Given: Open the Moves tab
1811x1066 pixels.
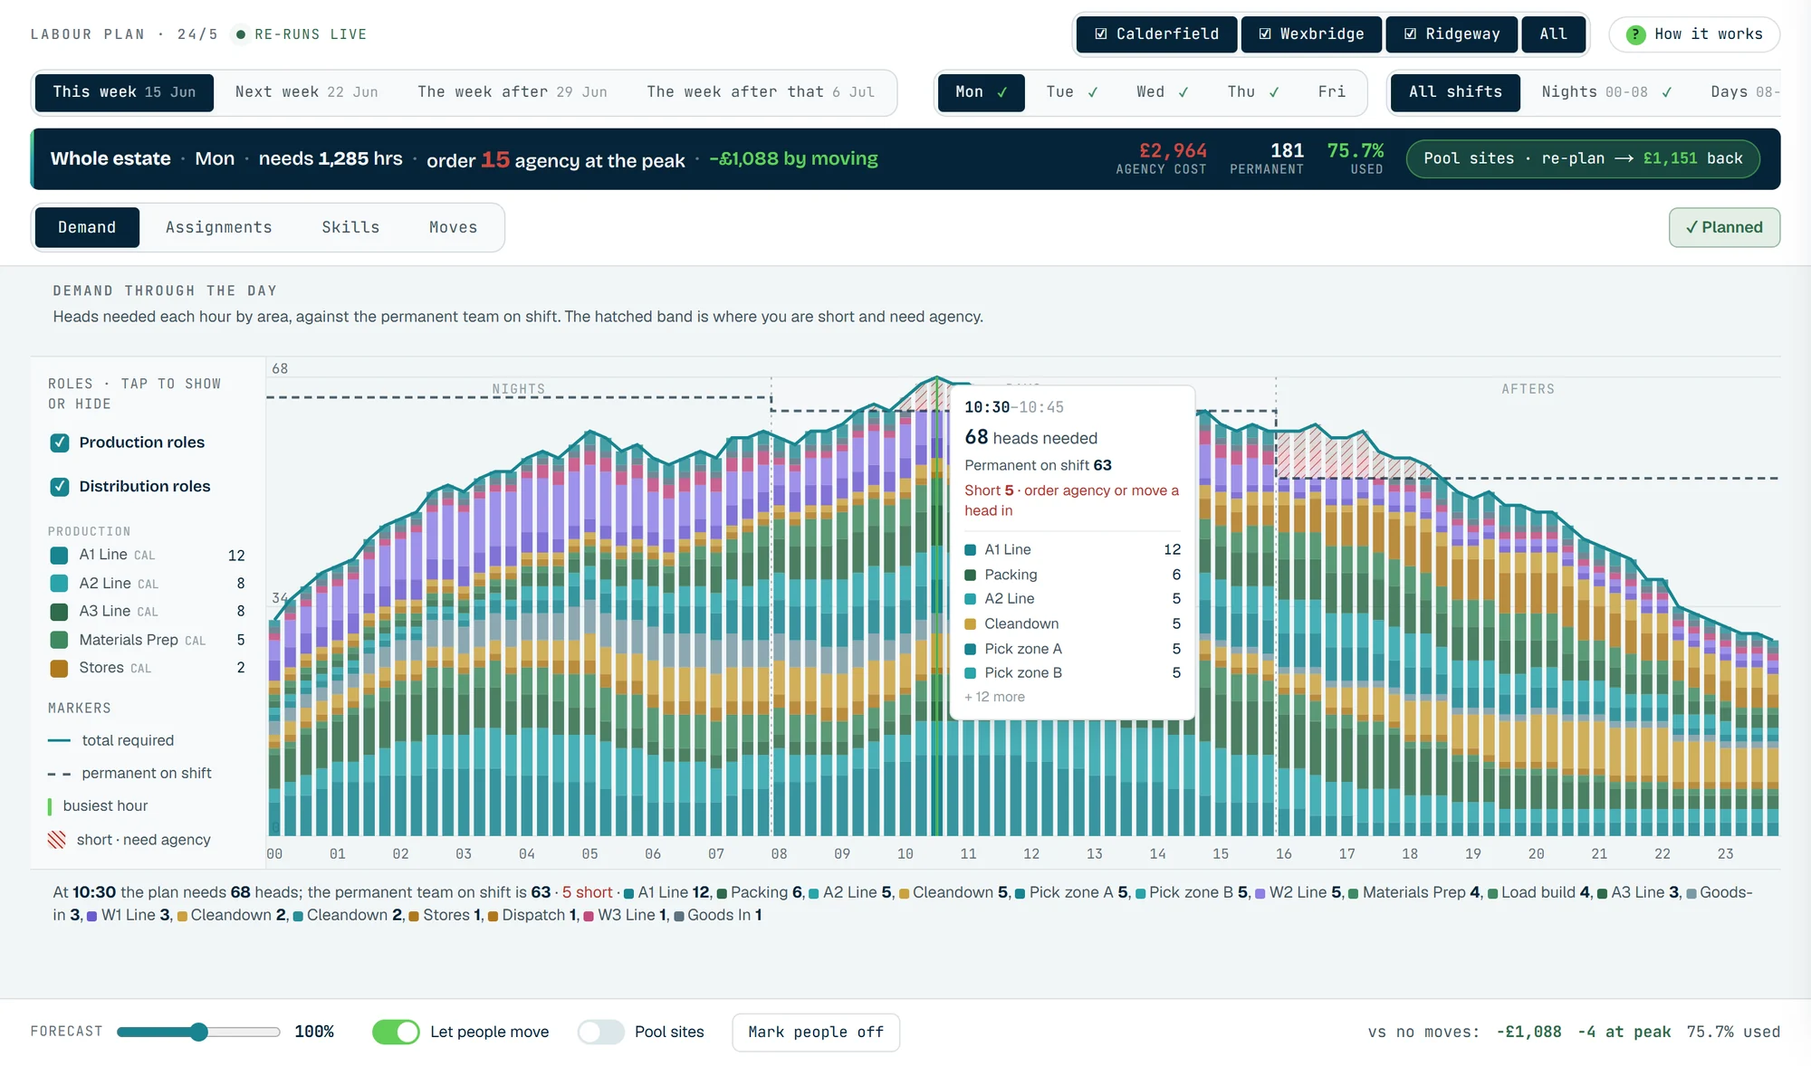Looking at the screenshot, I should (x=453, y=227).
